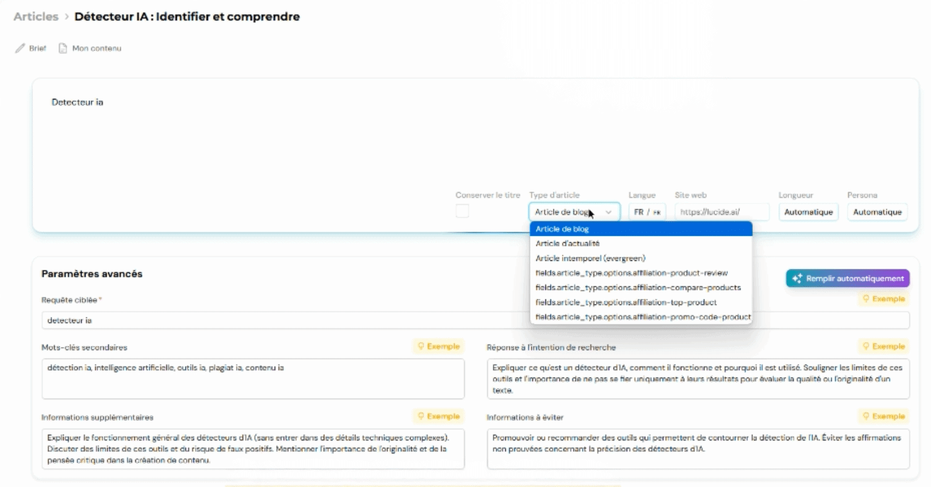The image size is (931, 487).
Task: Select the affiliation-compare-products option
Action: click(641, 287)
